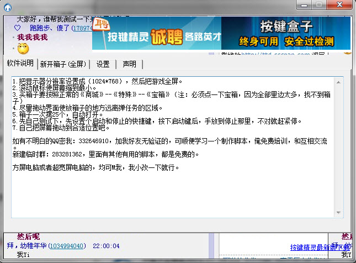Click the chat message 我我我我
Screen dimensions: 356x263
tap(33, 37)
